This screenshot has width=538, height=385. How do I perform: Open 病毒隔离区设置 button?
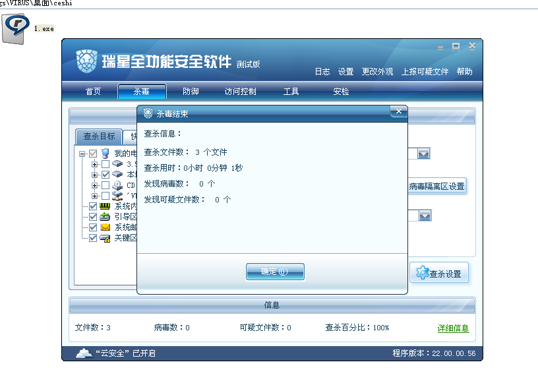[x=436, y=187]
